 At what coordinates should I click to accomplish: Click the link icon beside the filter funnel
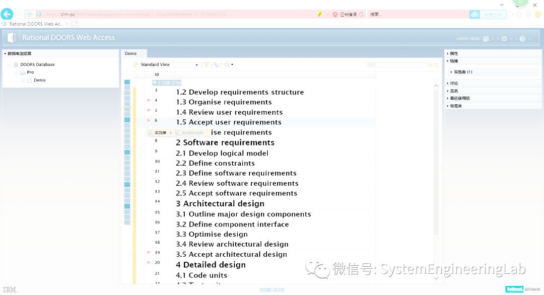[x=215, y=64]
